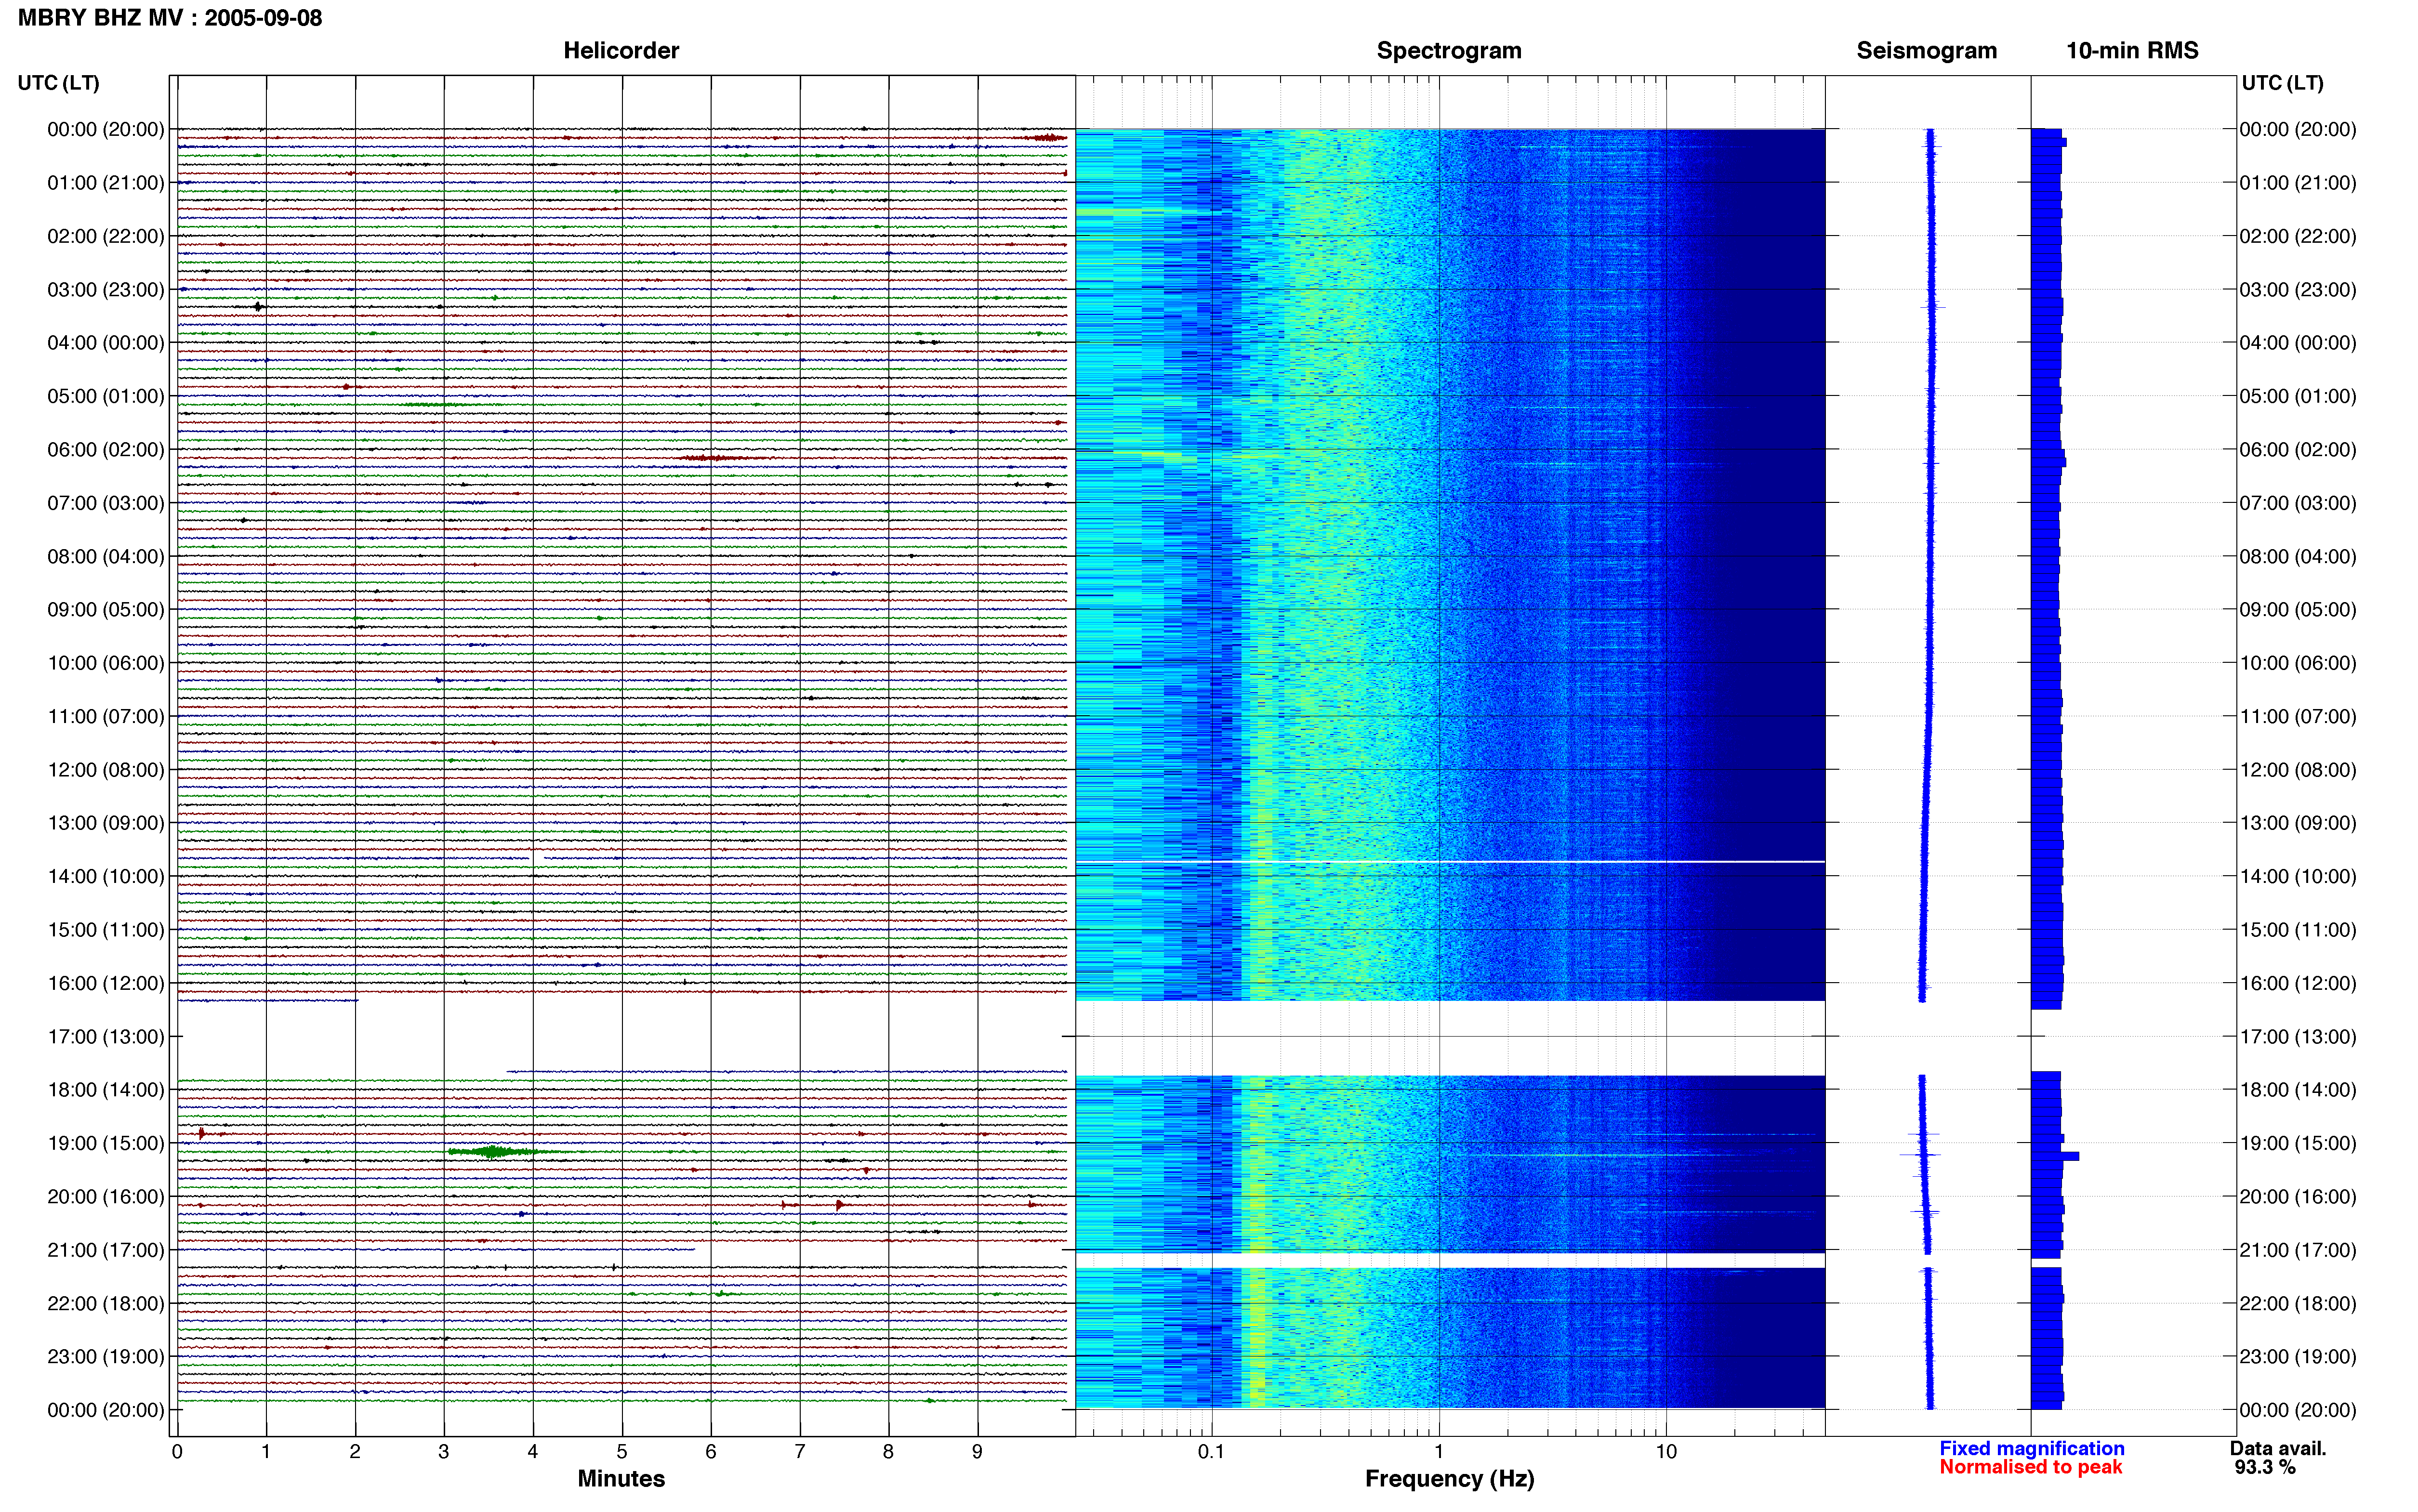
Task: Select the 93.3 % data availability value
Action: (x=2265, y=1467)
